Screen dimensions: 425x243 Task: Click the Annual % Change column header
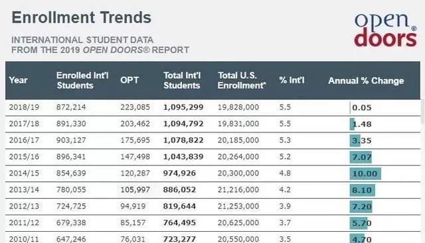pos(366,81)
